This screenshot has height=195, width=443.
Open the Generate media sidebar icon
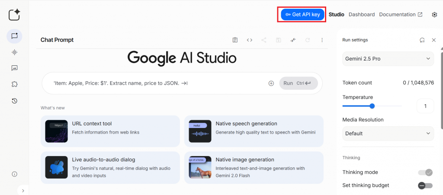pos(14,68)
